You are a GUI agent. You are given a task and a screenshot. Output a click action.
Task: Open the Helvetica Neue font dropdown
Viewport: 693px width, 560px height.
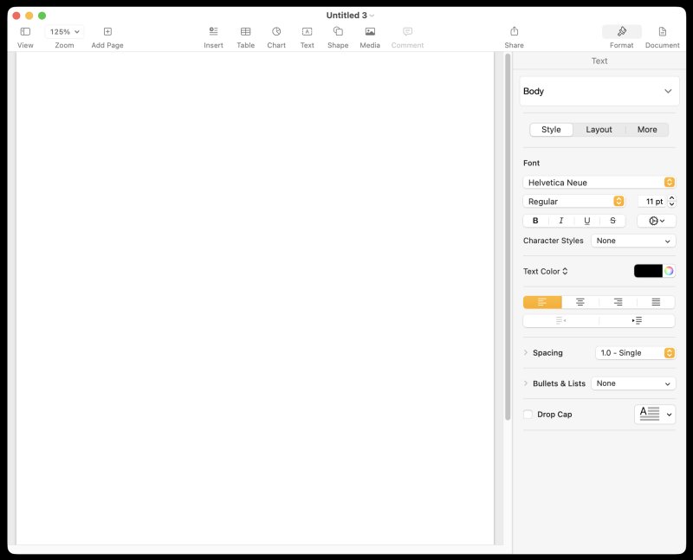(599, 182)
